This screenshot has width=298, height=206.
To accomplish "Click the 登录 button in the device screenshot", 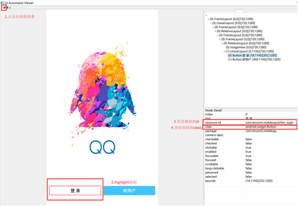I will [75, 190].
